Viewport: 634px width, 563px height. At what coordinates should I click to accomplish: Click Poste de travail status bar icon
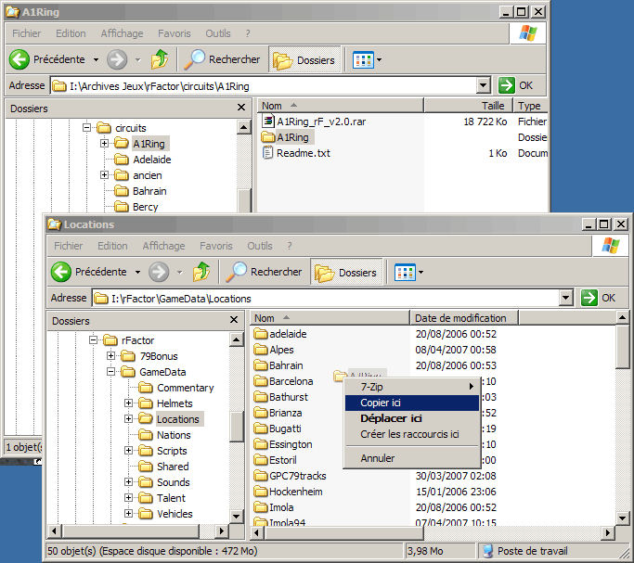(488, 551)
